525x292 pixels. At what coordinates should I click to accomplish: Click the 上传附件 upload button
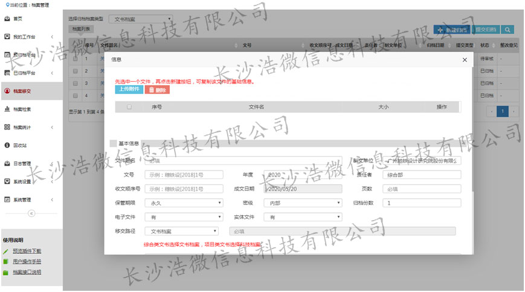point(129,89)
